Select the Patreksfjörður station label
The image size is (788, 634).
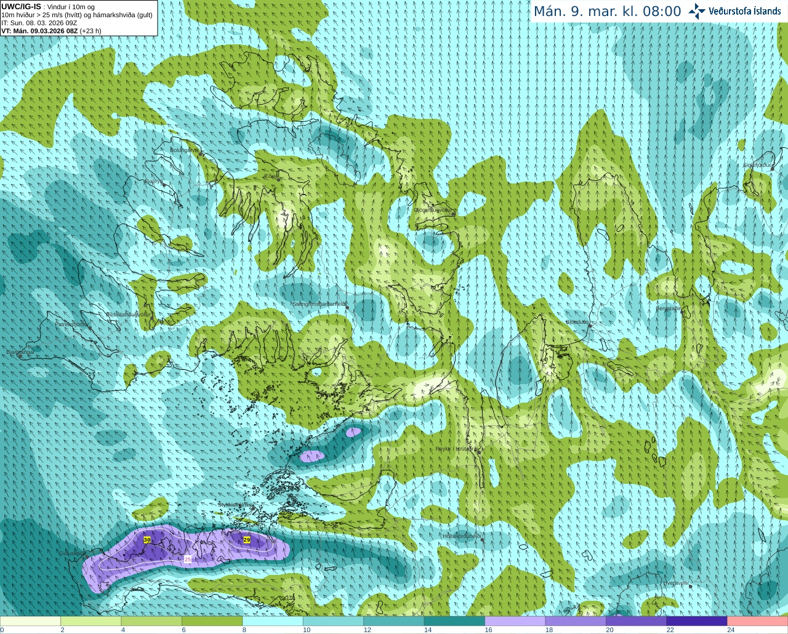point(72,324)
